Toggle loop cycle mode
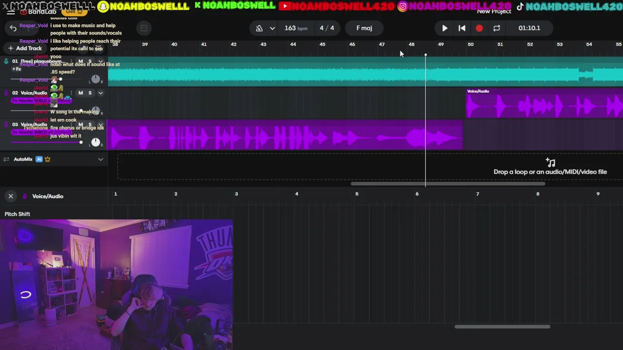This screenshot has width=623, height=350. pos(496,28)
